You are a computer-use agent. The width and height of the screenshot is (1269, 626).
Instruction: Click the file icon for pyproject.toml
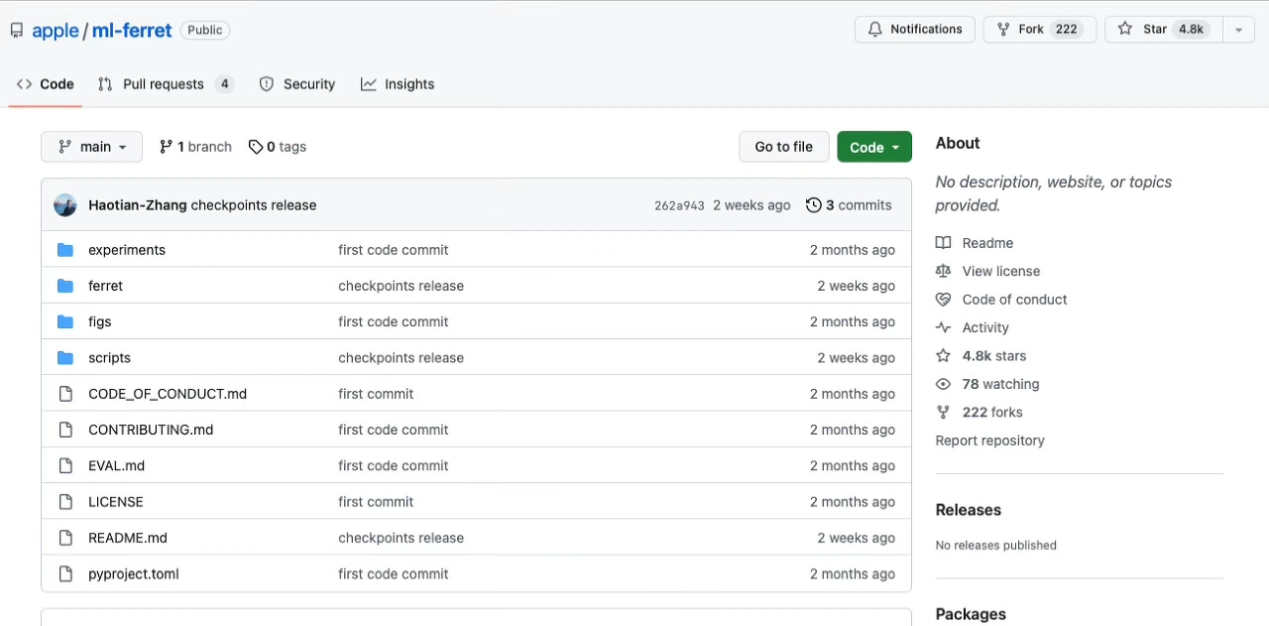[65, 573]
